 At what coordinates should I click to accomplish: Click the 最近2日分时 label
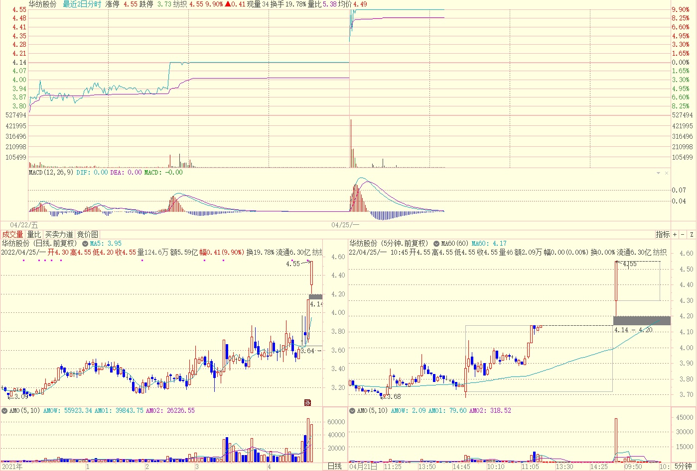click(82, 4)
